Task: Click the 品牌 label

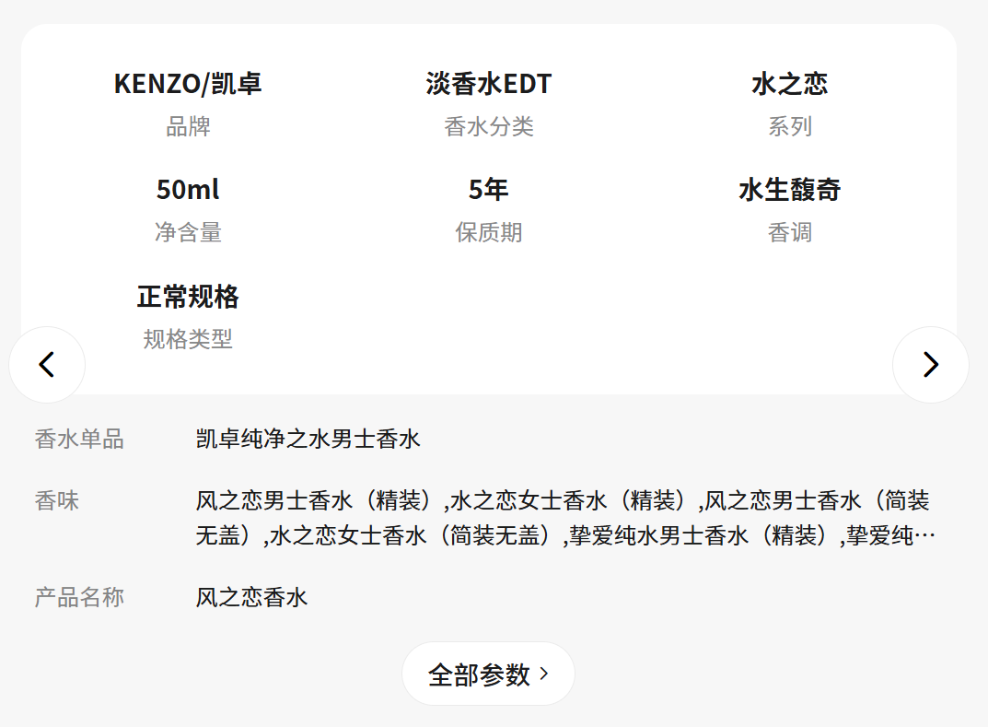Action: pyautogui.click(x=188, y=127)
